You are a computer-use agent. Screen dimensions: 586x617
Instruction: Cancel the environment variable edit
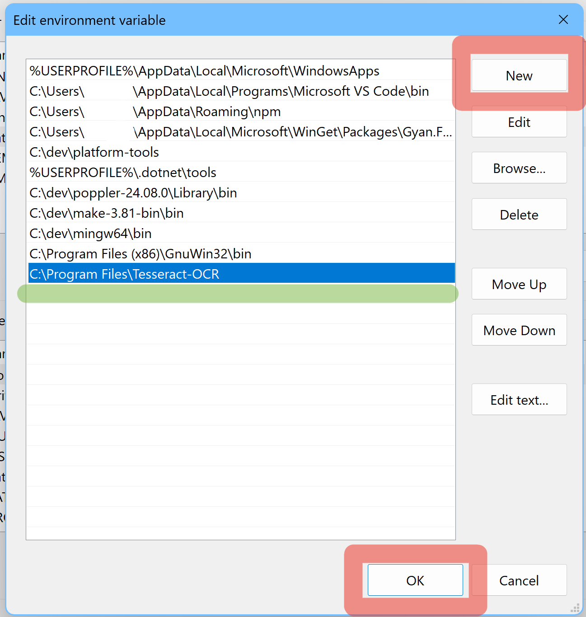coord(519,580)
